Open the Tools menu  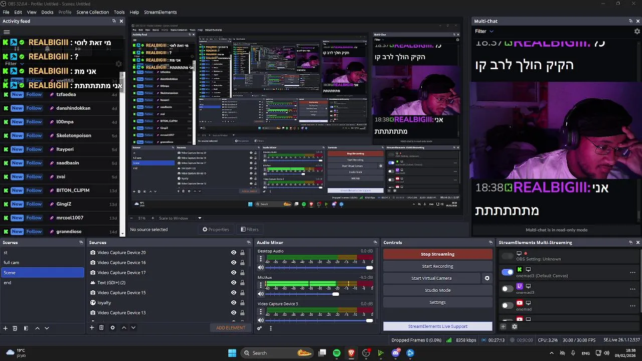(119, 12)
